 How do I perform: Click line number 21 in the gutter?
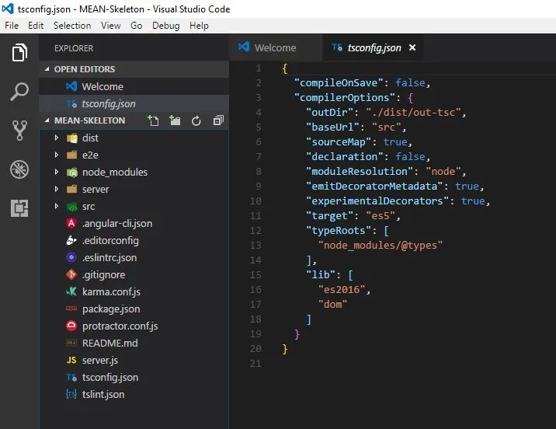255,364
